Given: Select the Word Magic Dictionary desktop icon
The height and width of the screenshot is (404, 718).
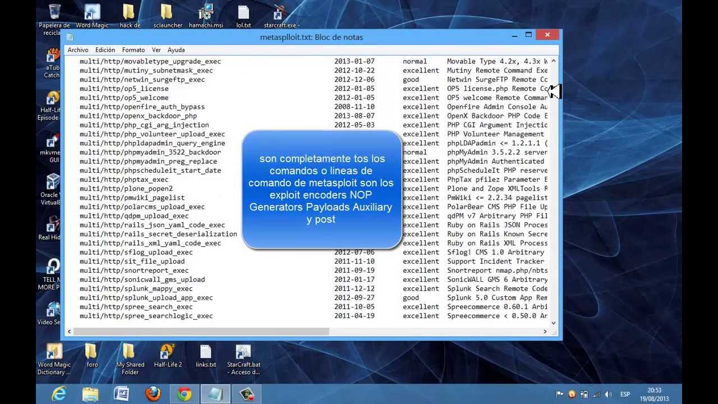Looking at the screenshot, I should [54, 359].
